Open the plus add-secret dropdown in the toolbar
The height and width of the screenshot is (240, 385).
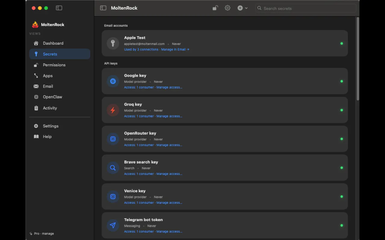tap(242, 8)
